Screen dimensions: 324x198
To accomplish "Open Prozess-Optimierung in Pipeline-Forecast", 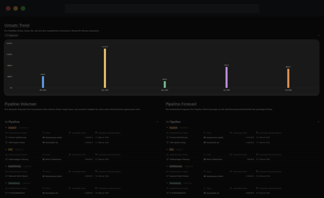I will (x=178, y=137).
